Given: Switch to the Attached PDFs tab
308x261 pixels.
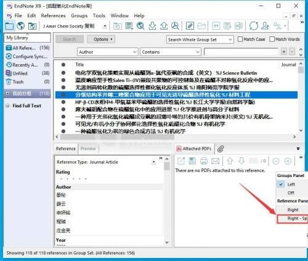Looking at the screenshot, I should [194, 149].
